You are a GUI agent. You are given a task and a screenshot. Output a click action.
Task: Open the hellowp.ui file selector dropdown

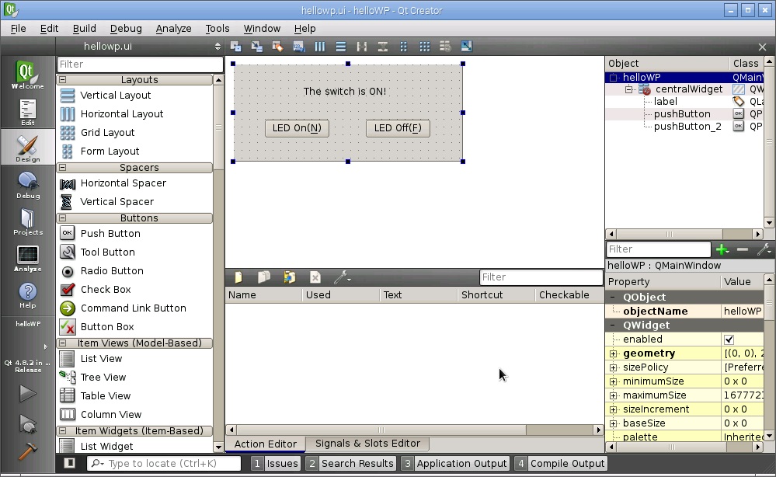click(217, 47)
